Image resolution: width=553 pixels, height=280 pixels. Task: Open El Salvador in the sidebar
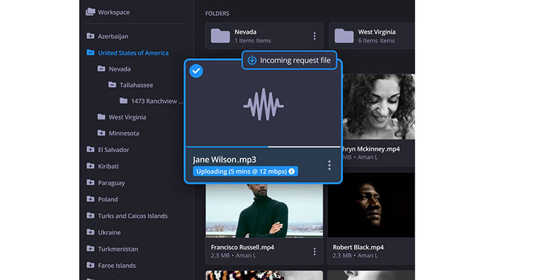(x=113, y=150)
